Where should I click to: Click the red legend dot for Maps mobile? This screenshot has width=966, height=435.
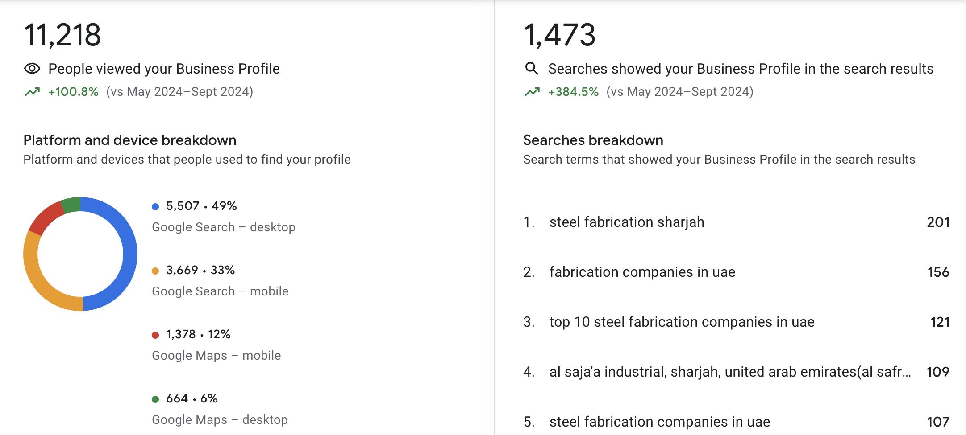point(155,335)
